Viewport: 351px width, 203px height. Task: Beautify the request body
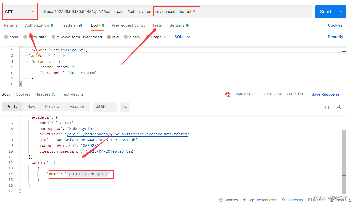(336, 37)
